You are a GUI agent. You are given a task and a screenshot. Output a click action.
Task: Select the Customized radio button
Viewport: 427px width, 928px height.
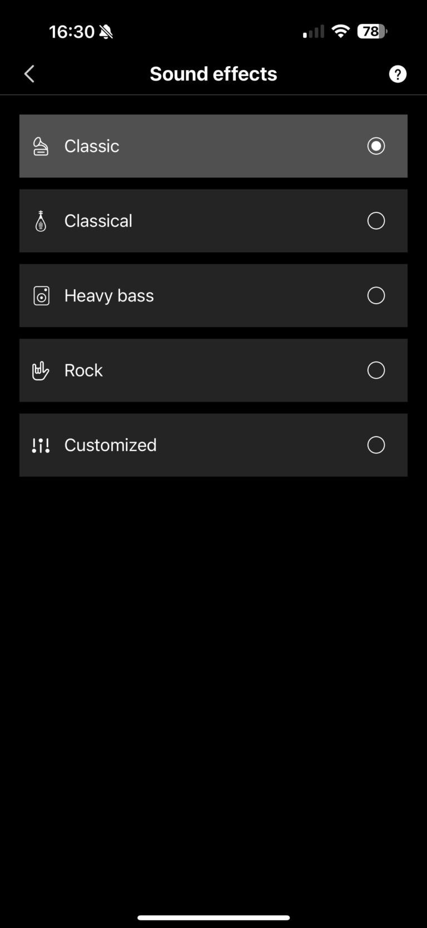tap(376, 445)
